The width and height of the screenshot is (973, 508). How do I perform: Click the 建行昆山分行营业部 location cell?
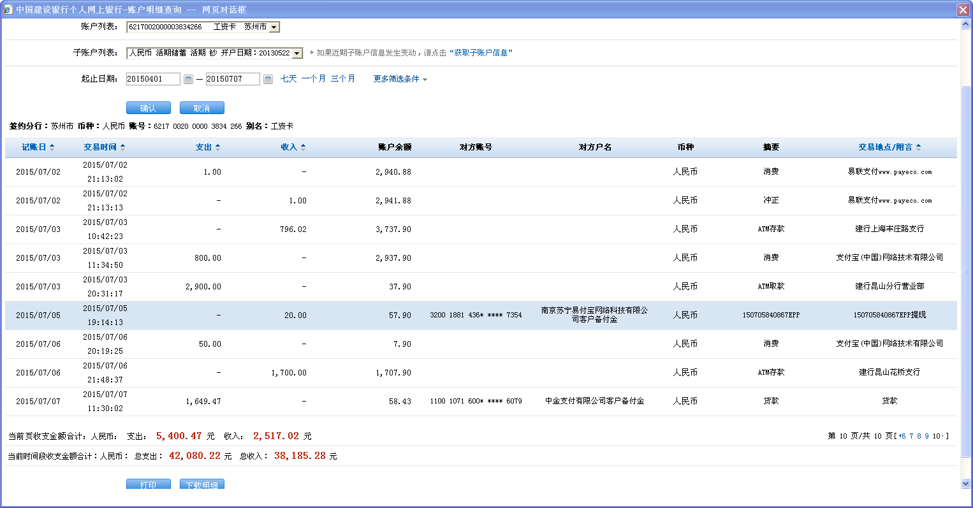[889, 286]
